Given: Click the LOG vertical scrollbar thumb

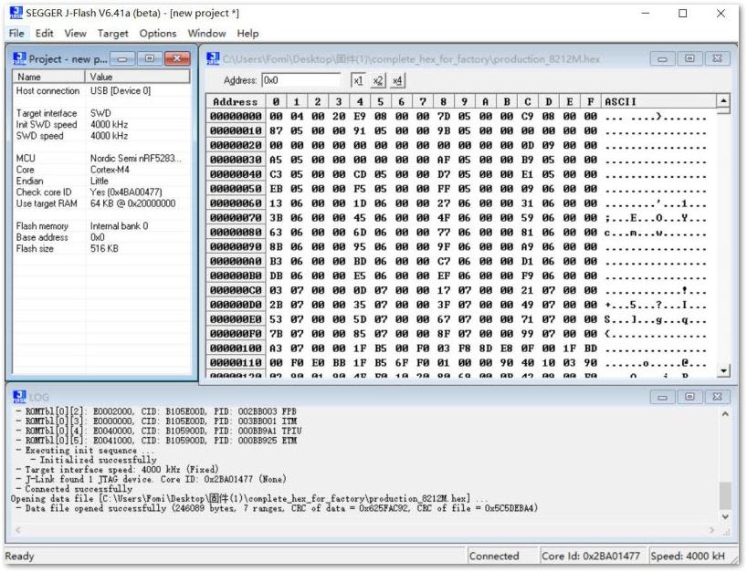Looking at the screenshot, I should coord(725,494).
